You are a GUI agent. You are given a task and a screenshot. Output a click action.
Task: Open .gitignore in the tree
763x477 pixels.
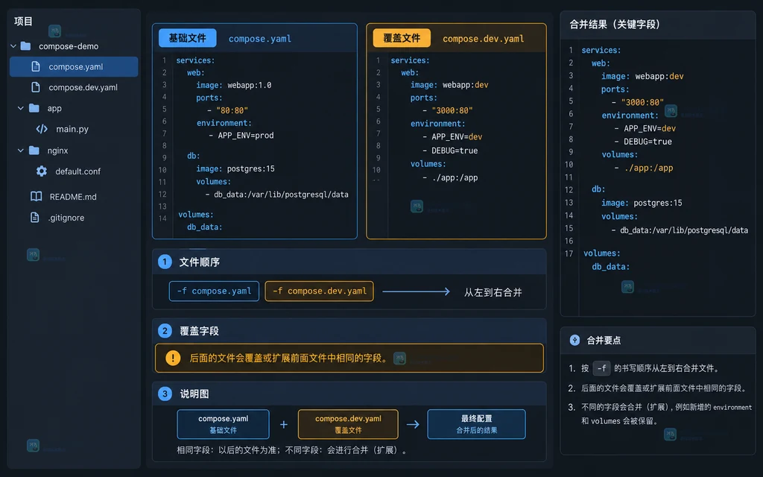[66, 218]
